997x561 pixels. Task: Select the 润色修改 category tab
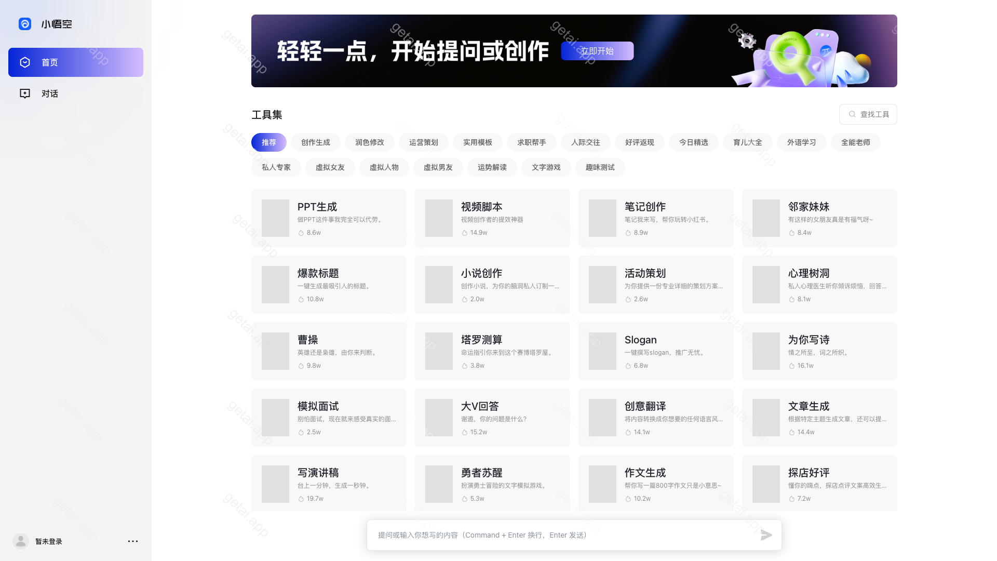click(370, 142)
